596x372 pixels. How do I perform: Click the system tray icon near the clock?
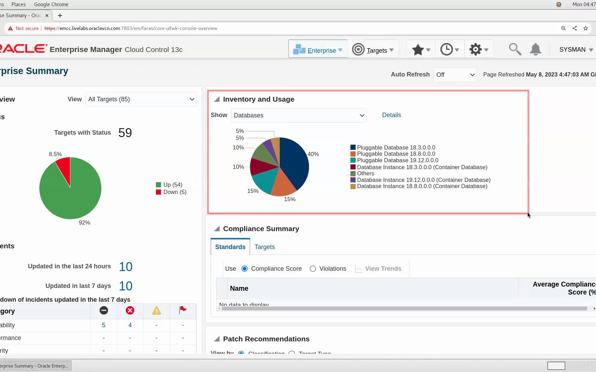point(559,4)
